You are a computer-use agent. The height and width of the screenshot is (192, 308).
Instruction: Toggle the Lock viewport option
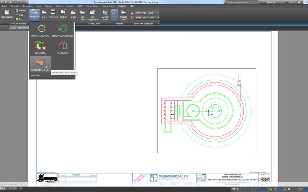pyautogui.click(x=21, y=19)
